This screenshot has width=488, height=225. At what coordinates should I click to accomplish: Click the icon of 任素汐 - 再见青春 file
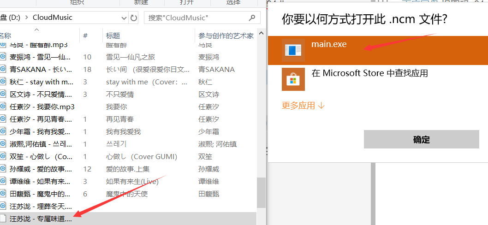tap(3, 119)
